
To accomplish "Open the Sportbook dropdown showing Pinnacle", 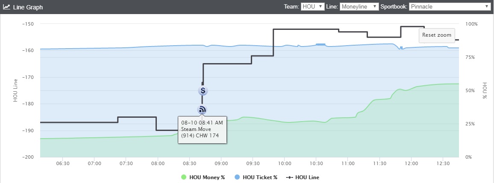I will point(450,6).
